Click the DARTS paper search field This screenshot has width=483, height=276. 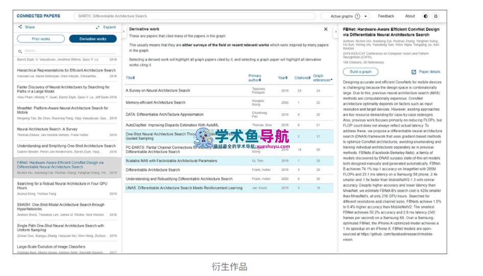194,16
